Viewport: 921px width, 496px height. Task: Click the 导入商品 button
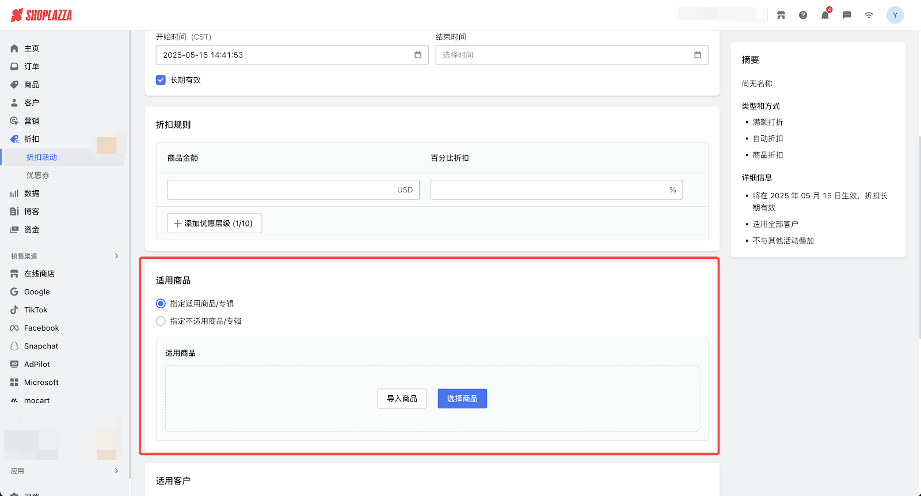(x=402, y=399)
